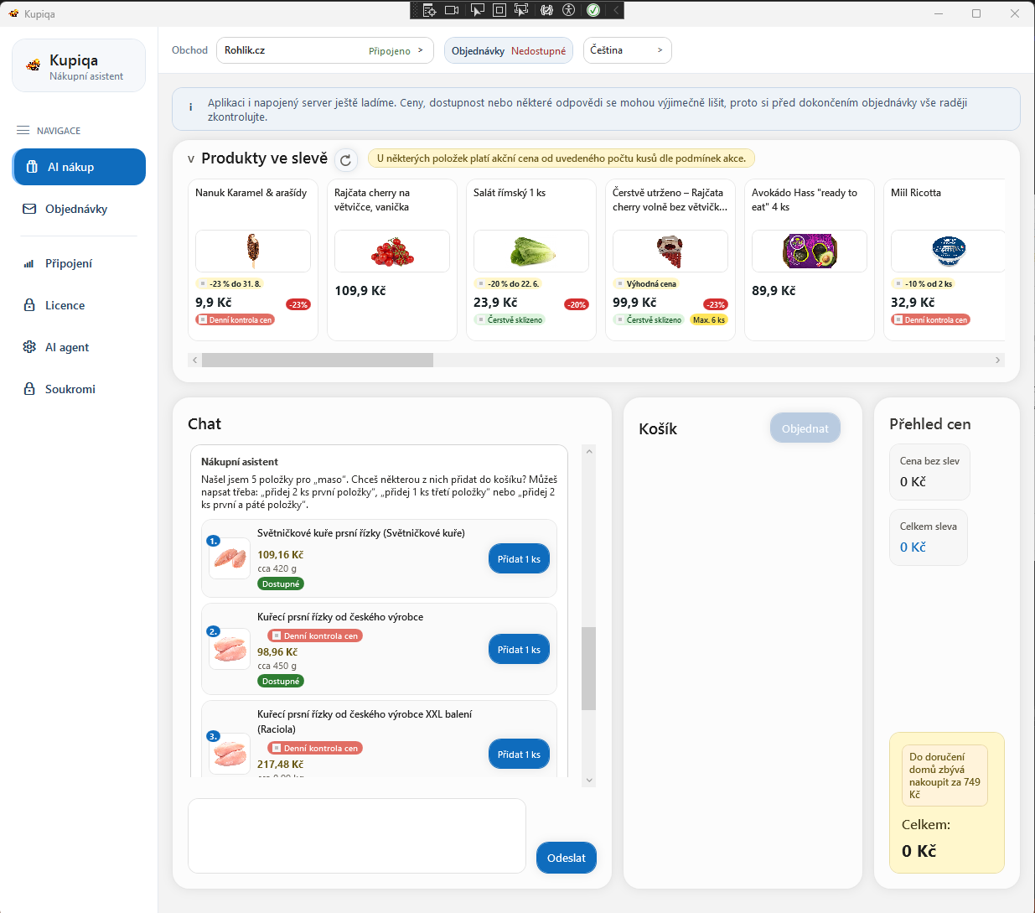This screenshot has width=1035, height=913.
Task: Collapse the Produkty ve slevě section
Action: [x=191, y=158]
